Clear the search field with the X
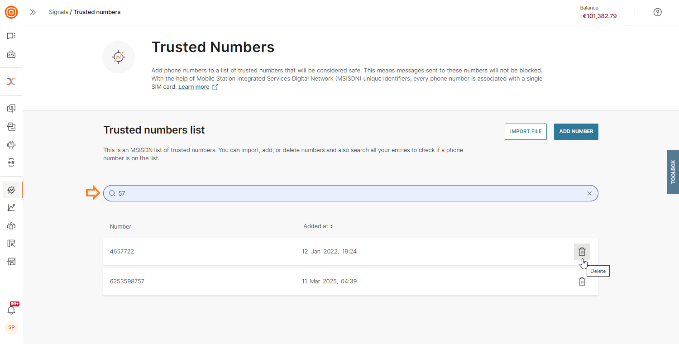Image resolution: width=679 pixels, height=344 pixels. point(589,193)
